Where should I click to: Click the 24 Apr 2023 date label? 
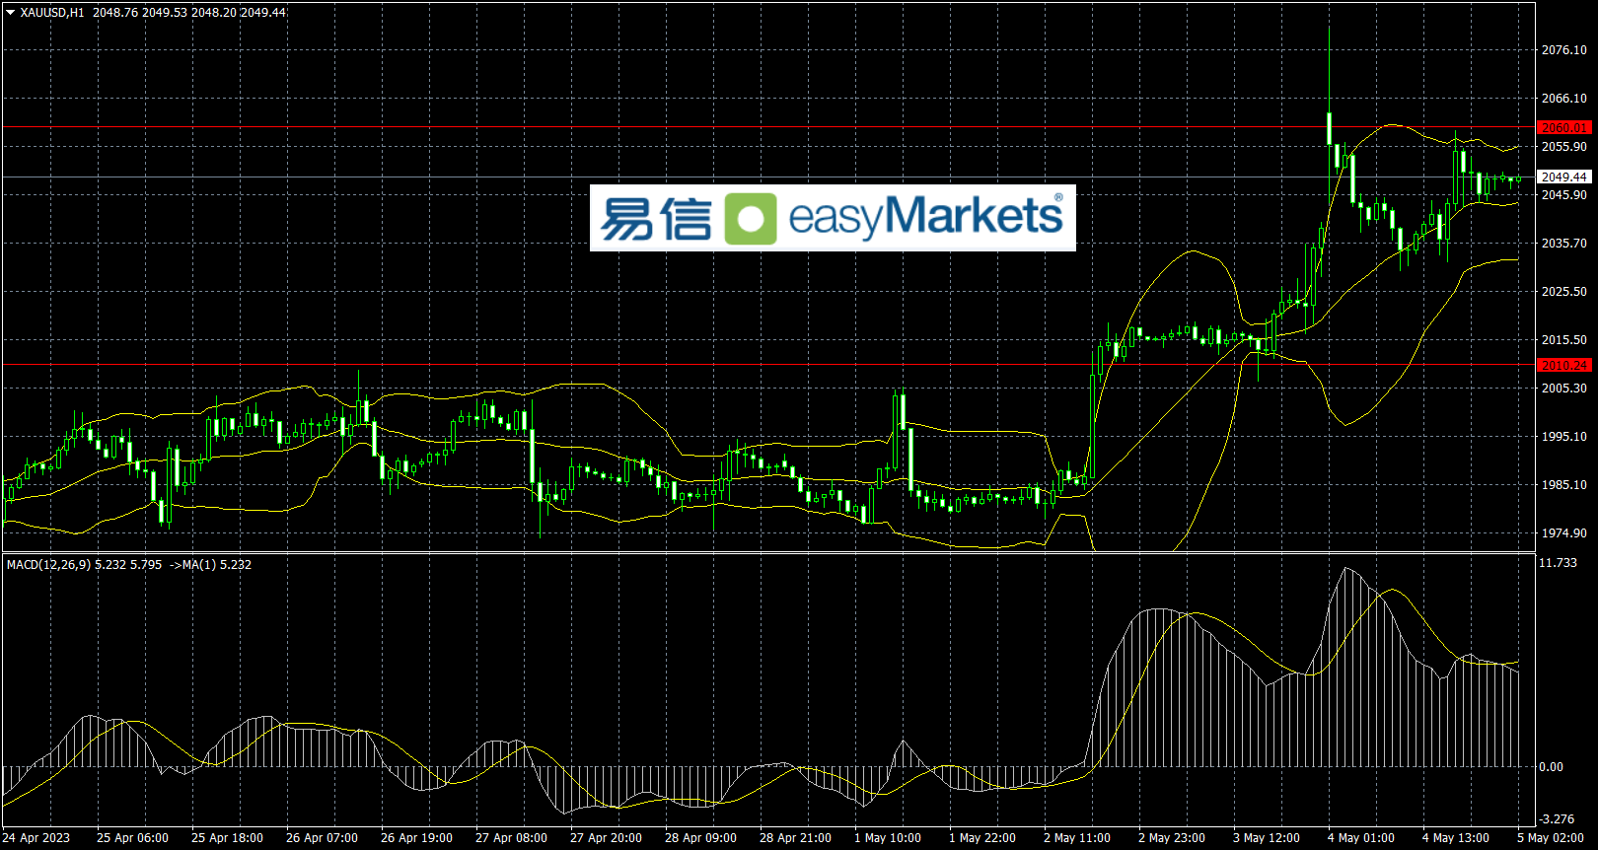36,838
